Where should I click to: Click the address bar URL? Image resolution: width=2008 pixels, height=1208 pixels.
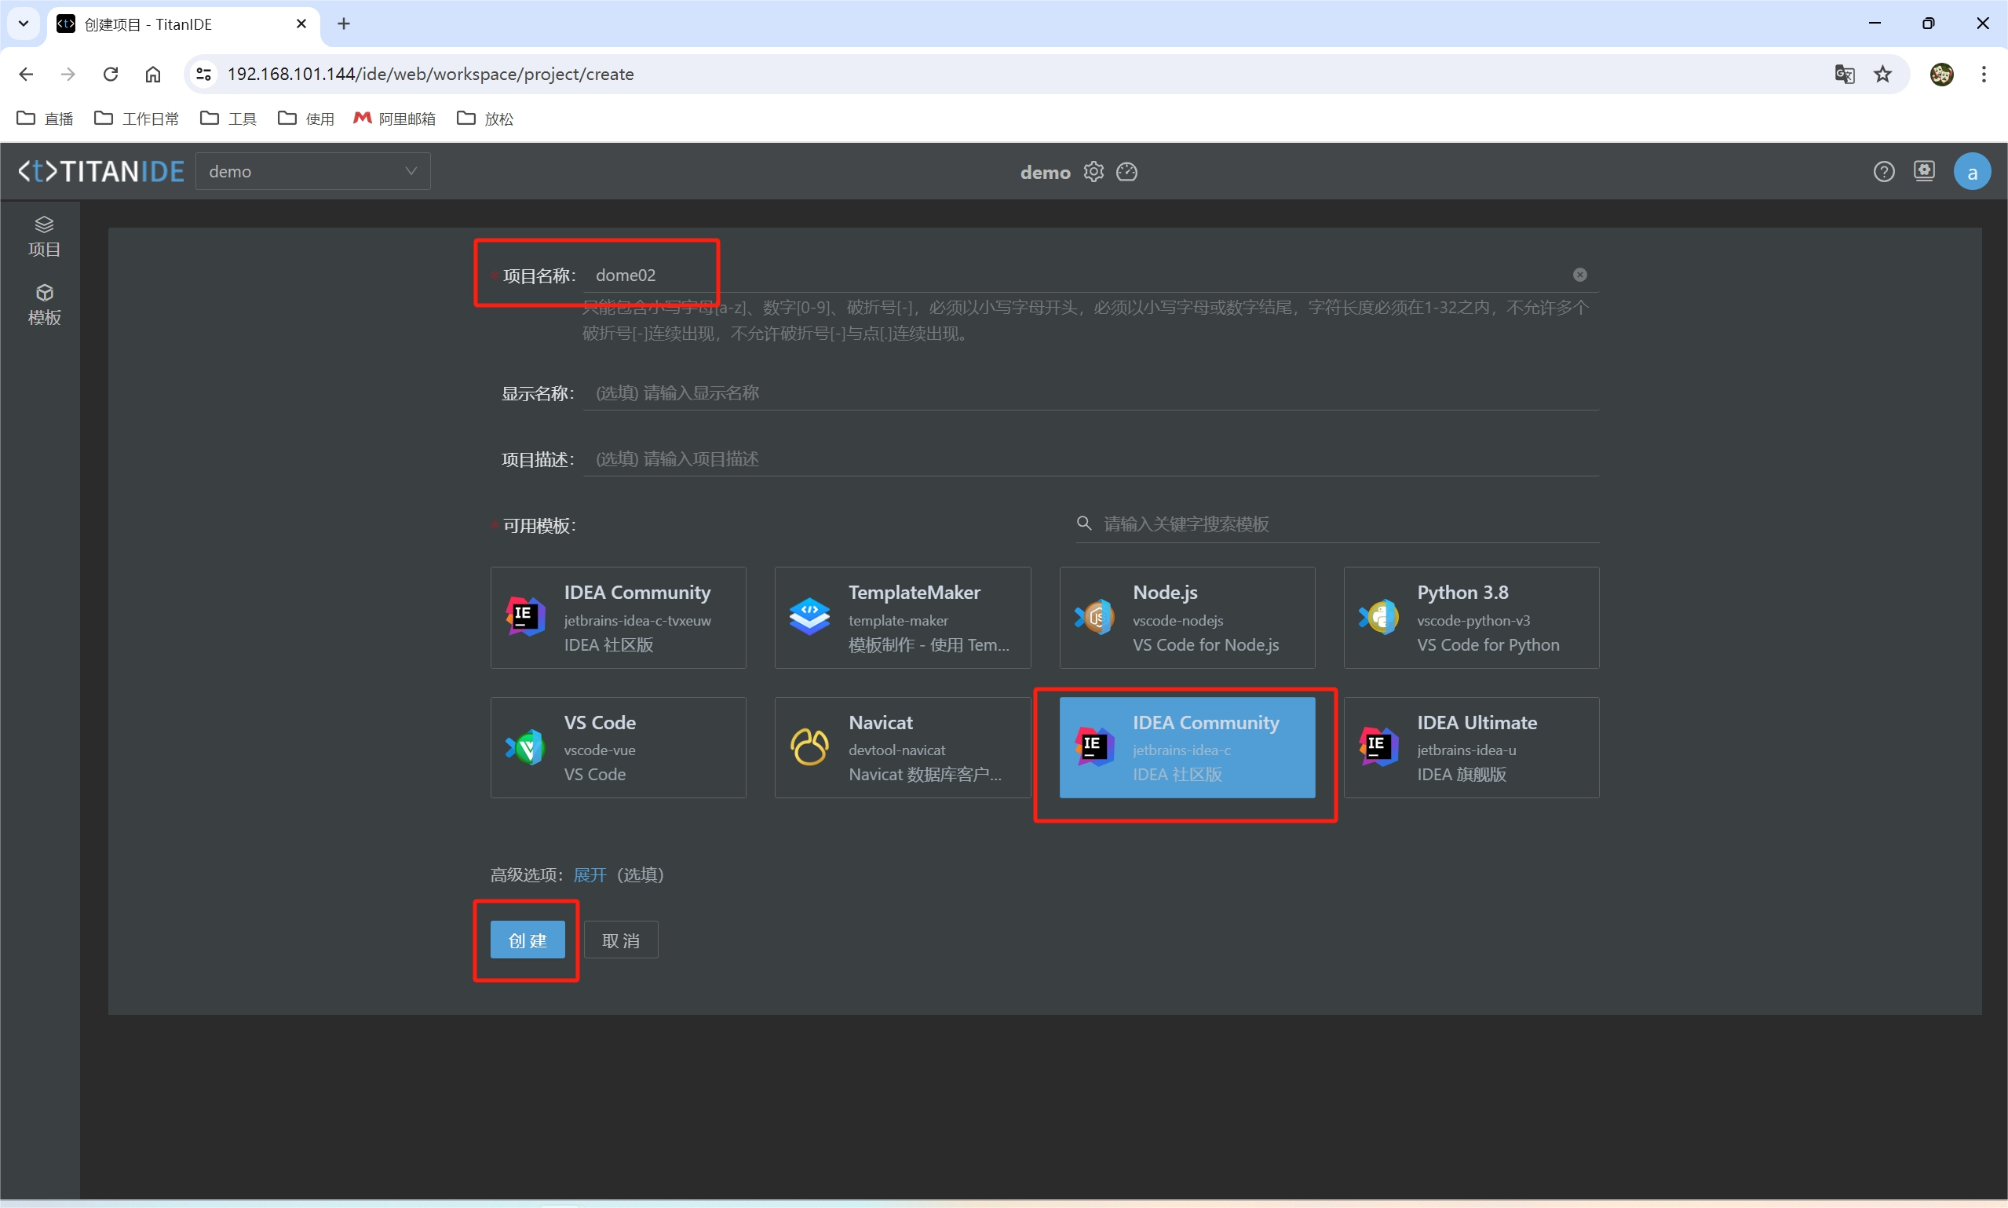coord(431,74)
